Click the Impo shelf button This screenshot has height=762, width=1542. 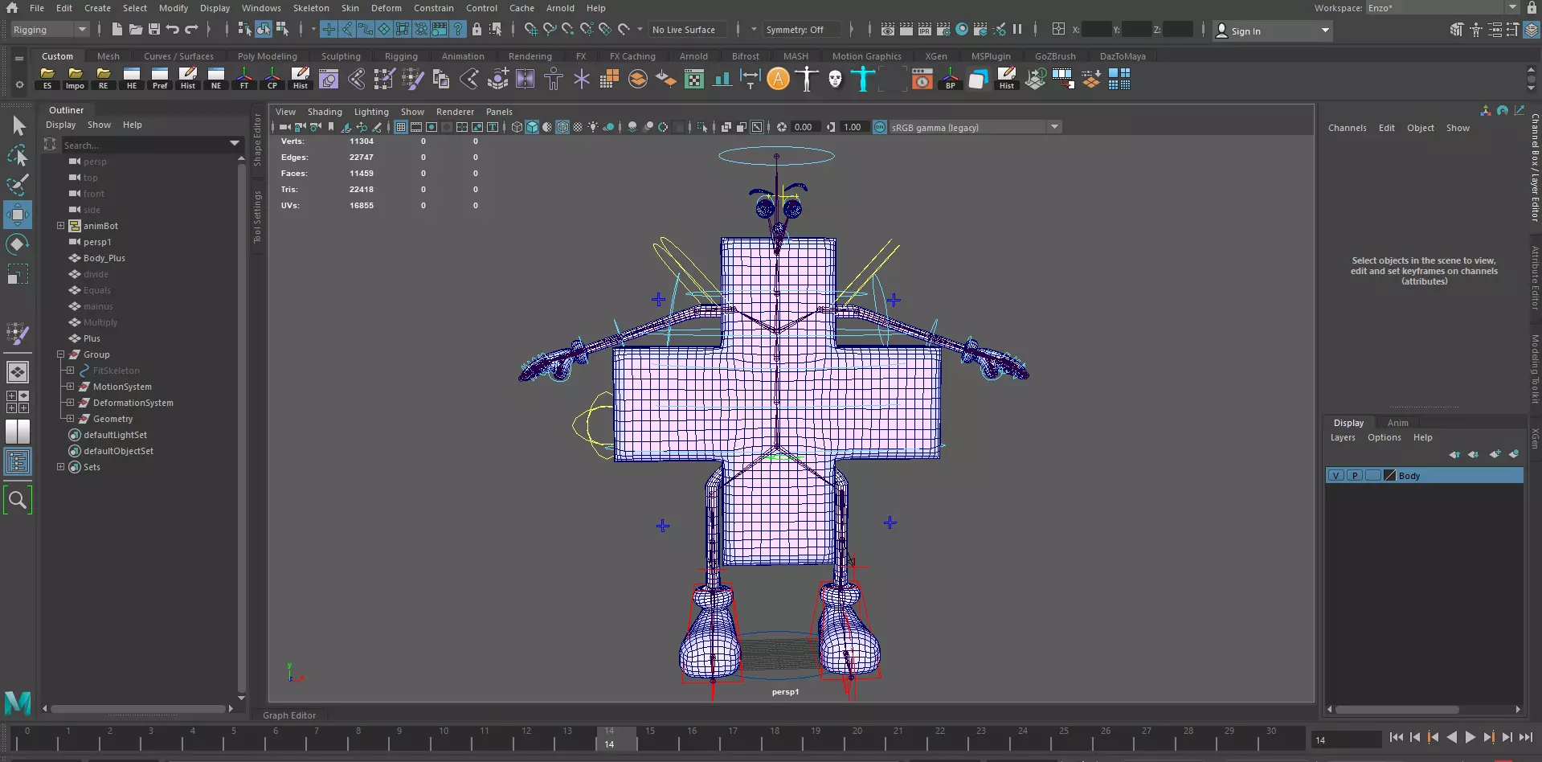tap(75, 79)
